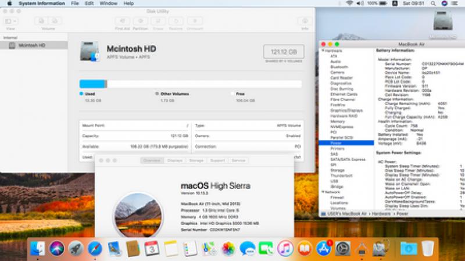The image size is (465, 261).
Task: Open Finder from the Dock
Action: [x=37, y=248]
